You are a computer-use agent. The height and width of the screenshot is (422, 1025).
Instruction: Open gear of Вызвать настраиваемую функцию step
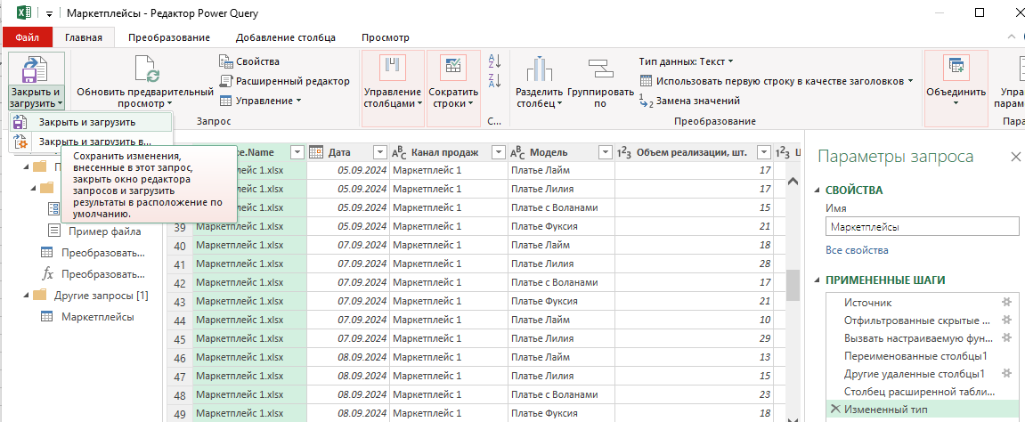(1006, 337)
